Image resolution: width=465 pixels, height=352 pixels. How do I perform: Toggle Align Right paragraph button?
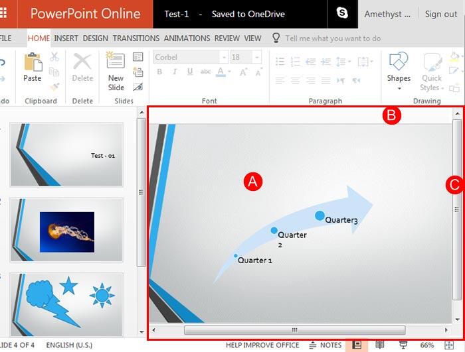[310, 80]
